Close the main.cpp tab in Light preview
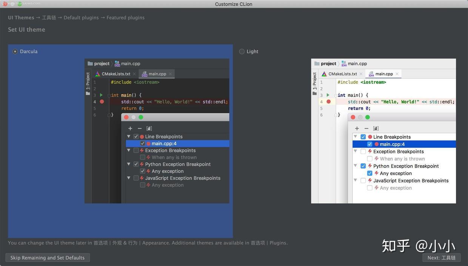This screenshot has width=468, height=266. pos(397,74)
